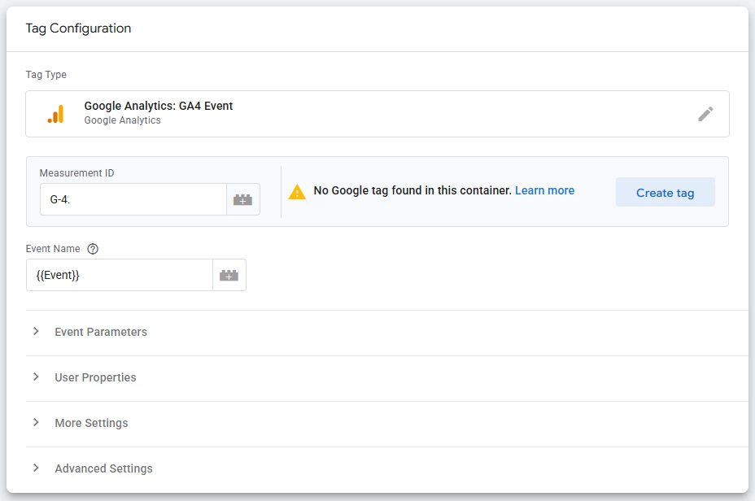Click the User Properties section label
The width and height of the screenshot is (755, 501).
95,377
